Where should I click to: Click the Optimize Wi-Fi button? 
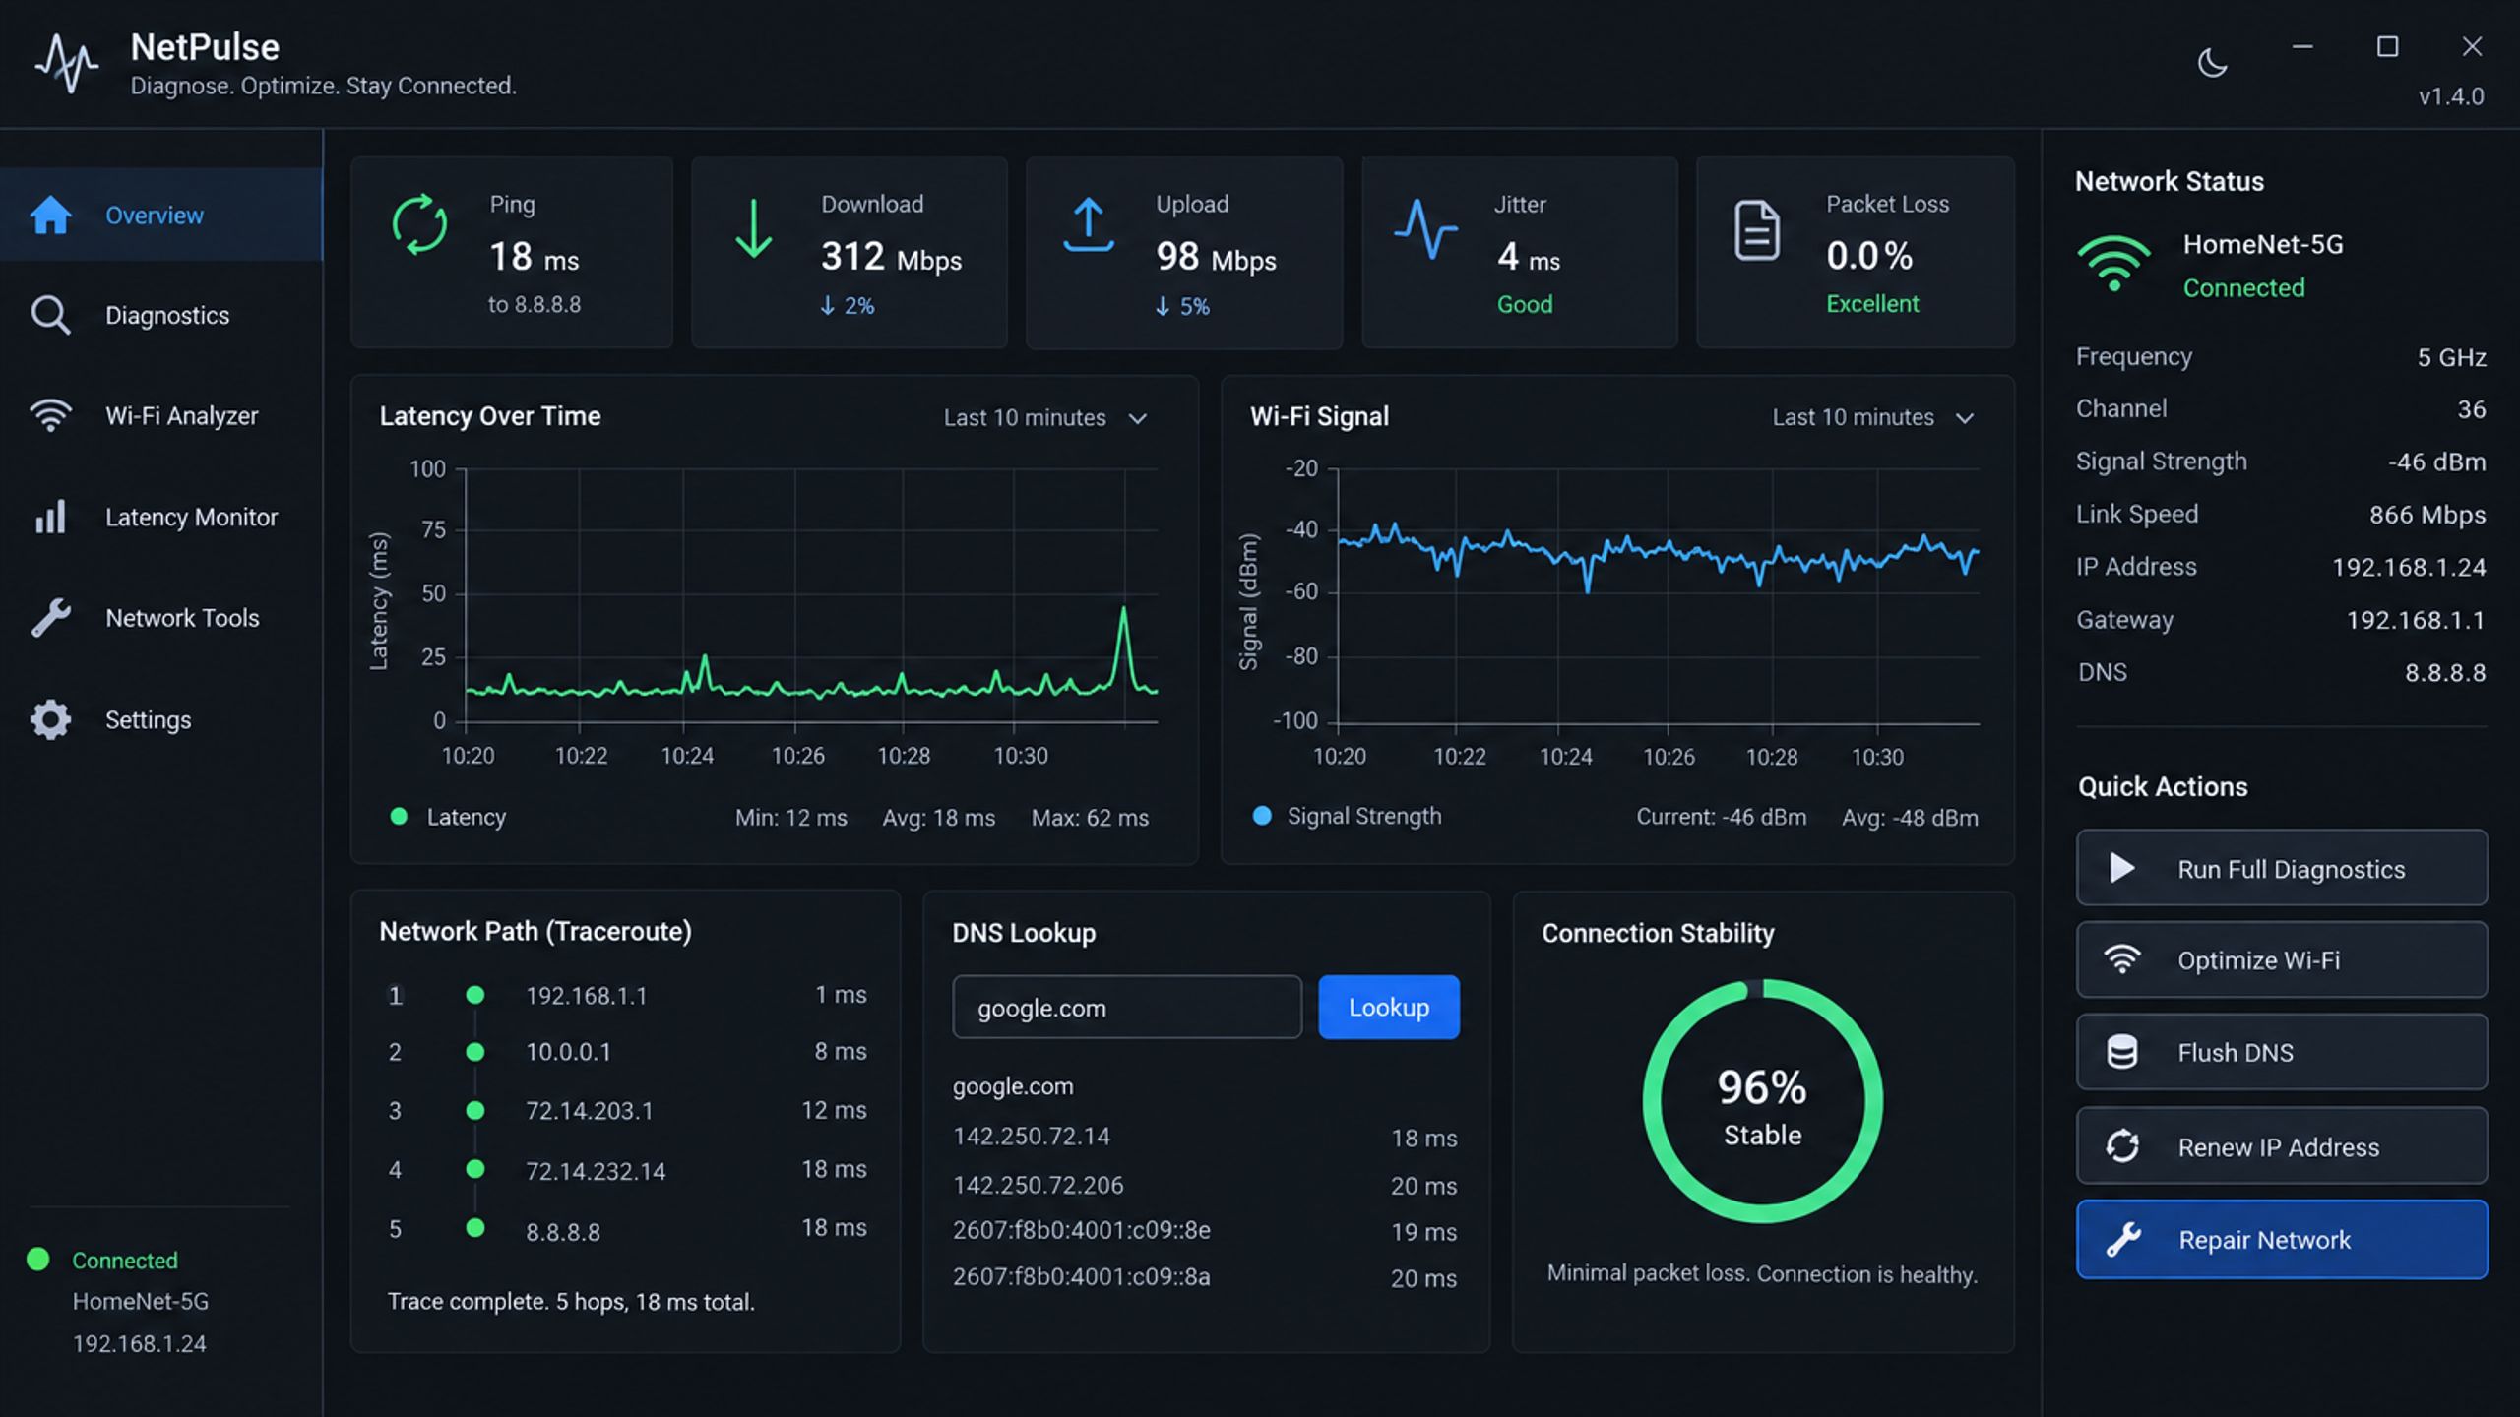[x=2282, y=960]
